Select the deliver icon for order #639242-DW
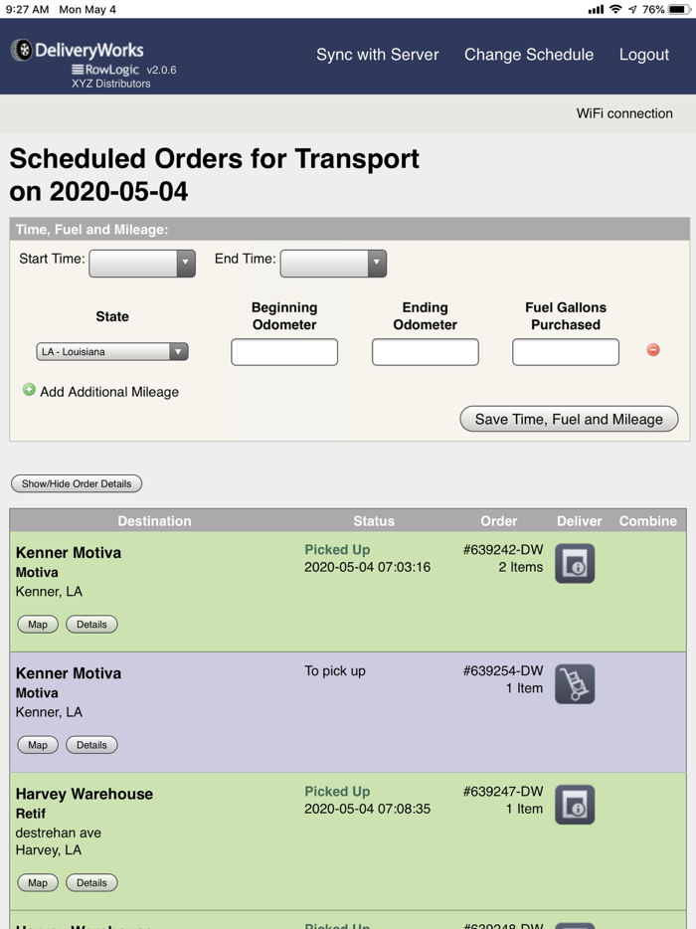 point(575,563)
